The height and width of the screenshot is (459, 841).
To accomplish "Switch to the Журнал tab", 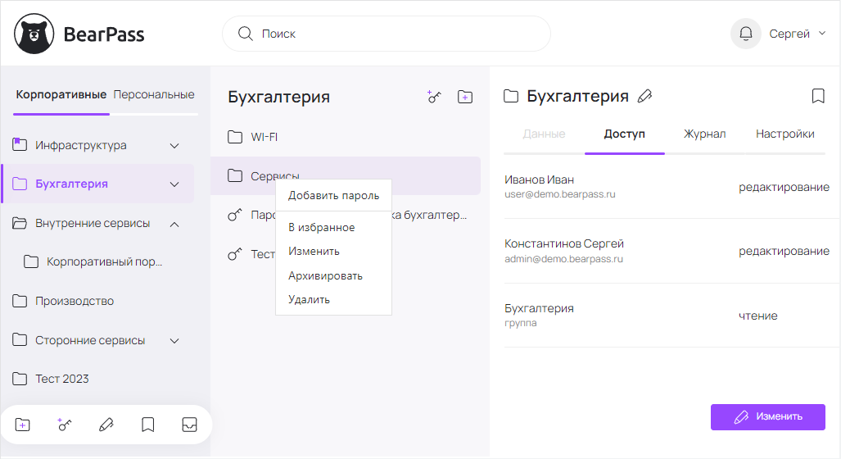I will point(704,134).
